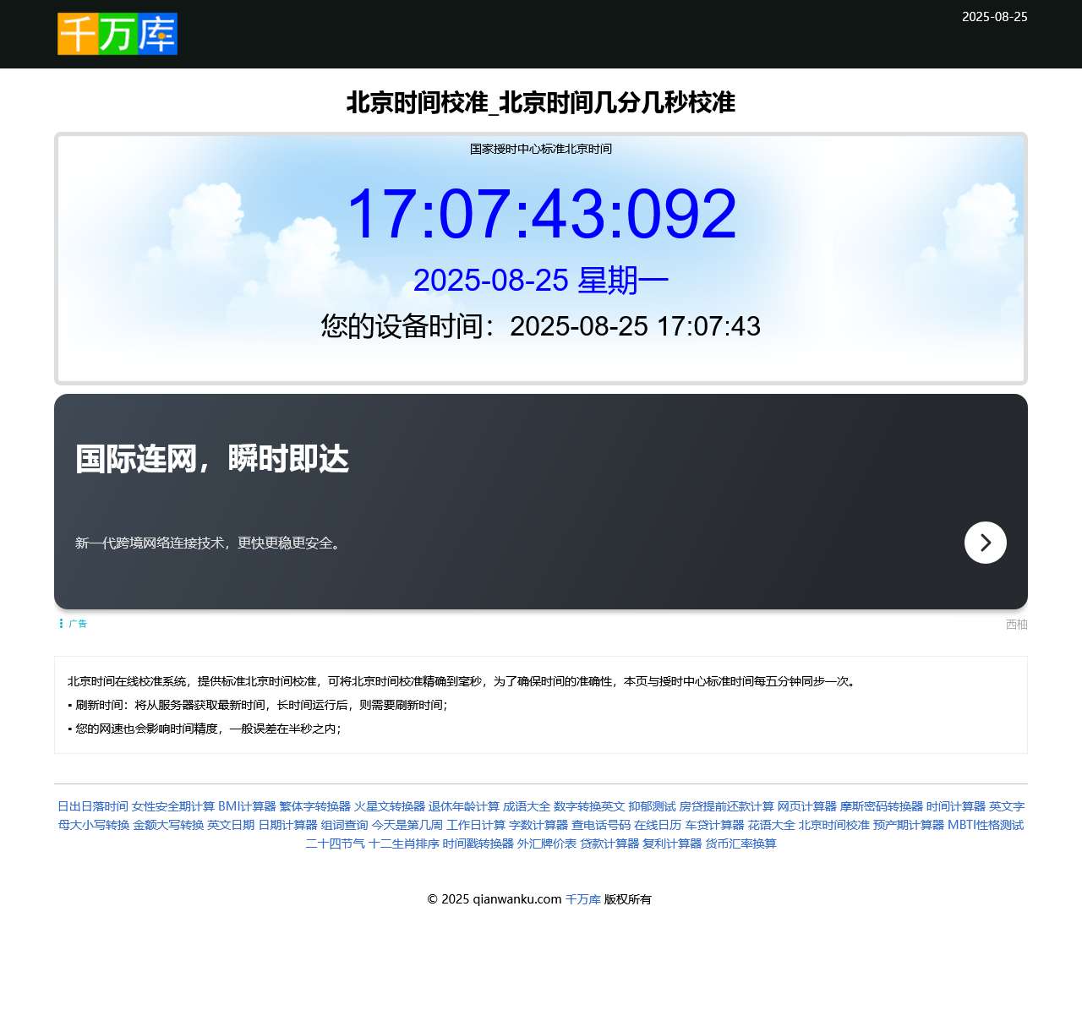Screen dimensions: 1082x1010
Task: Click 千万库 link in copyright footer
Action: tap(582, 899)
